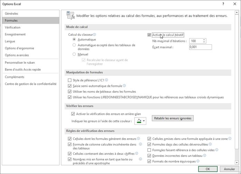Toggle Formats de nombre équivoques checkbox
Viewport: 241px width, 174px height.
pos(149,161)
